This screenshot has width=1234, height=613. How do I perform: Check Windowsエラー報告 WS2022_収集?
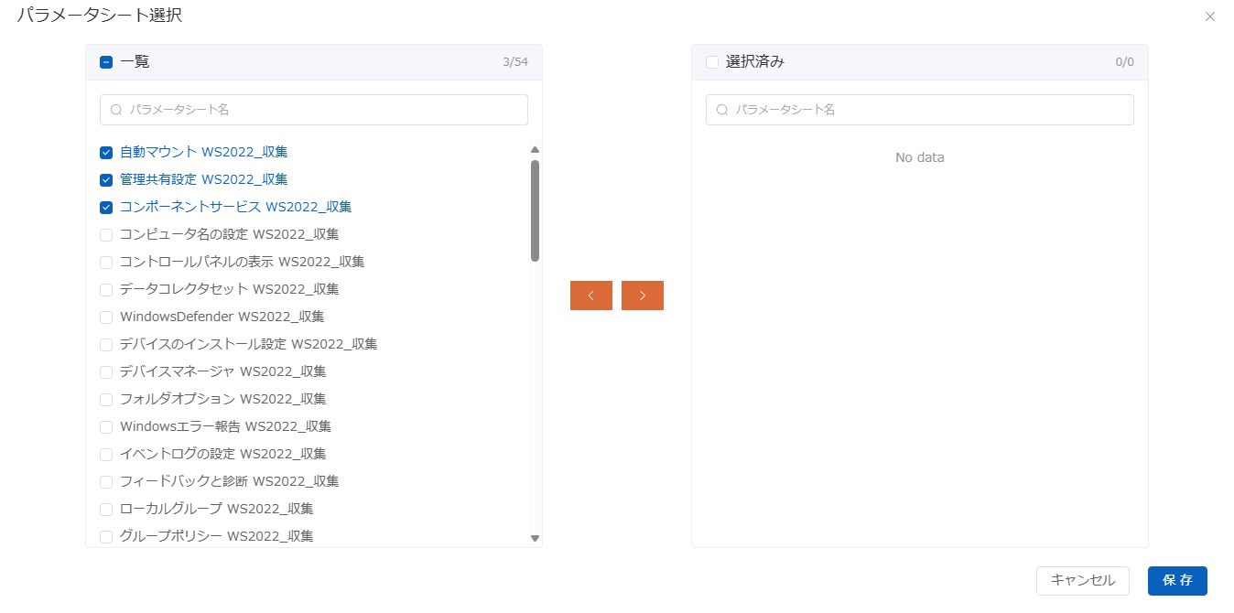tap(106, 427)
